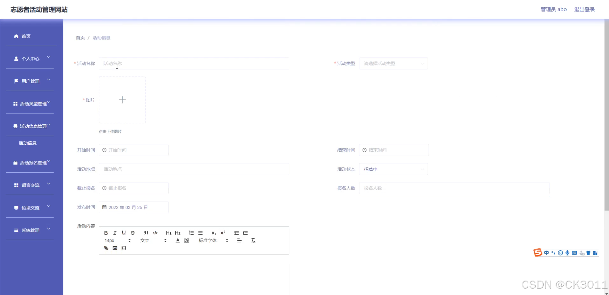Insert a blockquote with the quote icon
609x295 pixels.
146,233
